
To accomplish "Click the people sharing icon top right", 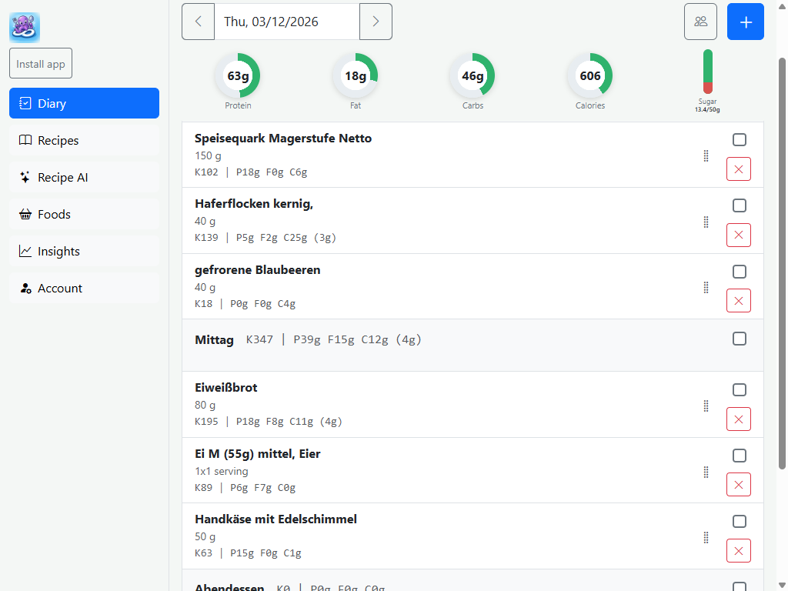I will [700, 22].
